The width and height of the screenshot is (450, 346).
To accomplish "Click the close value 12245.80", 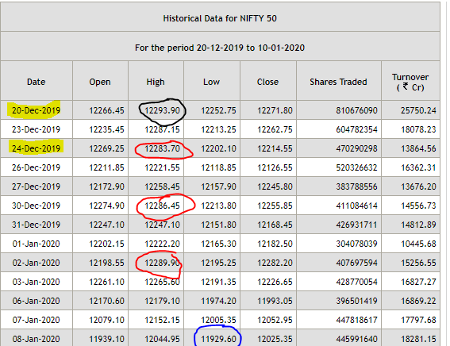I will pyautogui.click(x=275, y=186).
